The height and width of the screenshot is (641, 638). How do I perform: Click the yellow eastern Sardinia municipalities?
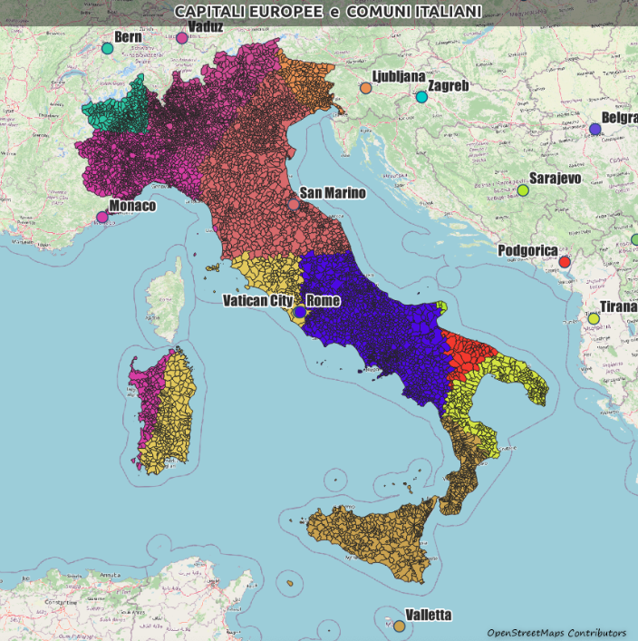point(172,408)
